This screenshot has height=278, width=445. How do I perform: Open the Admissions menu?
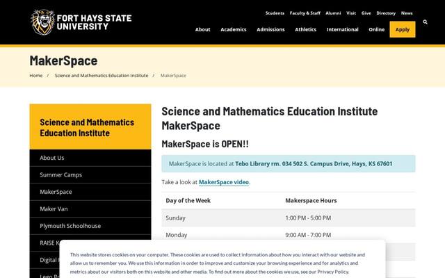270,29
